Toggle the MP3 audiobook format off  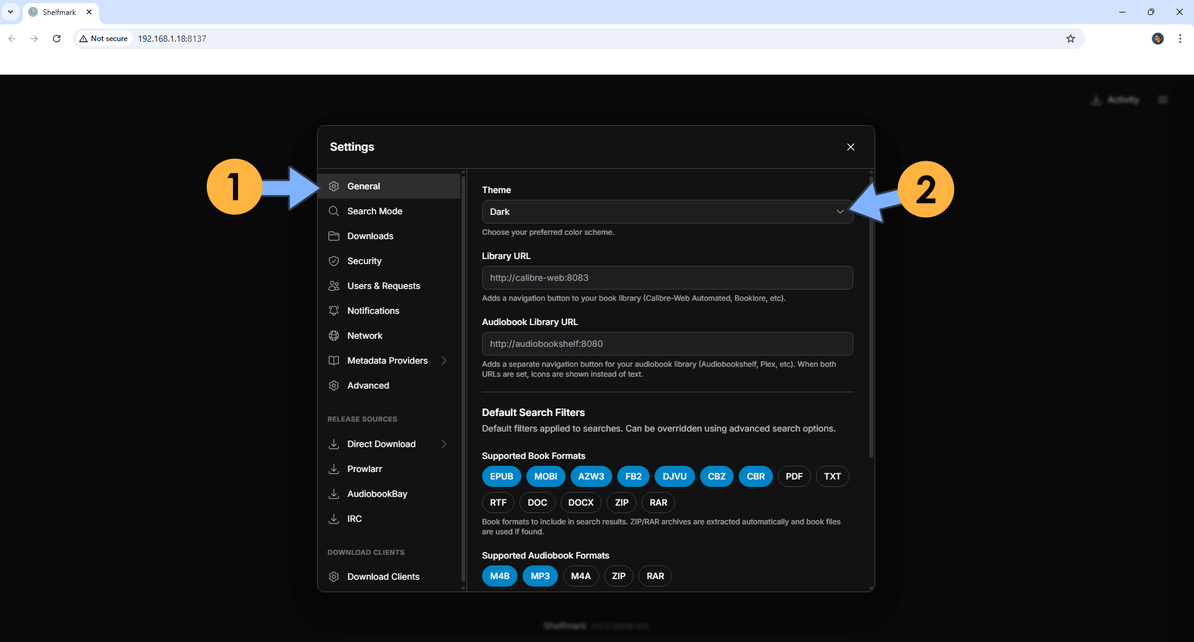coord(539,576)
